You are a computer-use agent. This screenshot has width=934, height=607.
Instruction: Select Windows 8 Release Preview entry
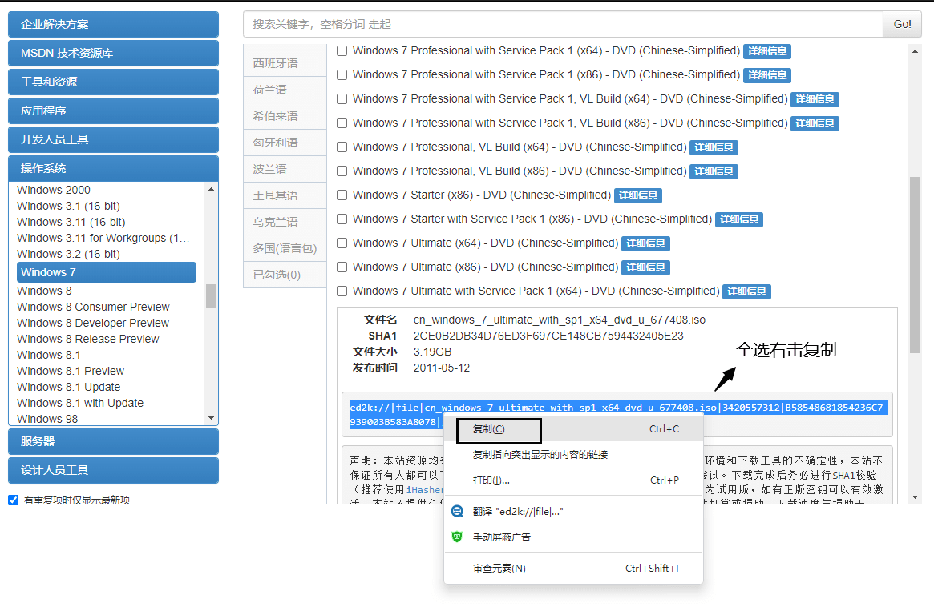tap(87, 340)
